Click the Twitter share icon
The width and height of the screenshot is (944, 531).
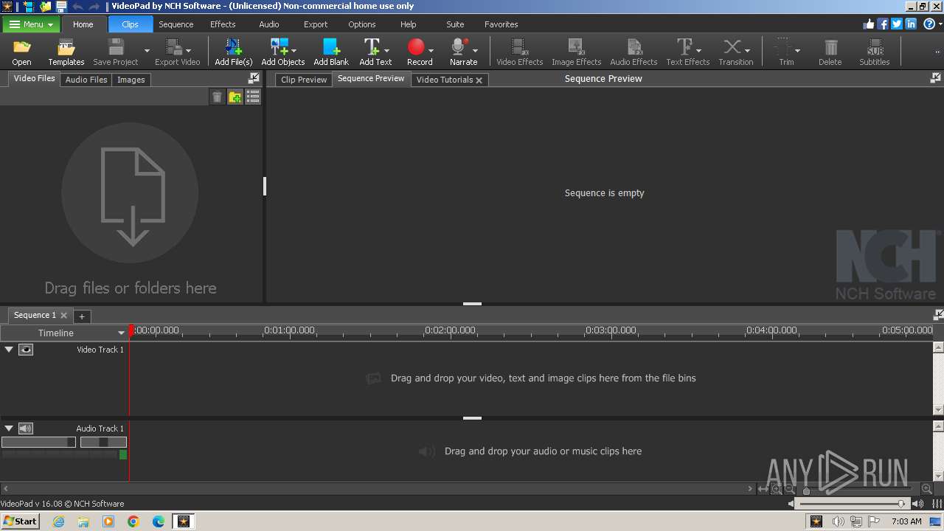click(x=897, y=24)
